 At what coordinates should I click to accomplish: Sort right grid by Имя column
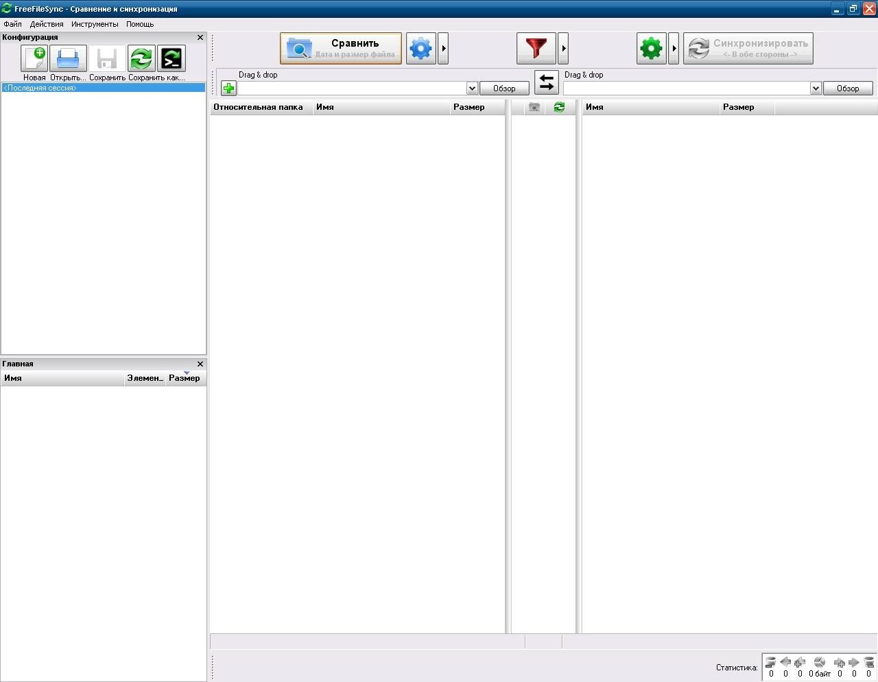(x=651, y=107)
